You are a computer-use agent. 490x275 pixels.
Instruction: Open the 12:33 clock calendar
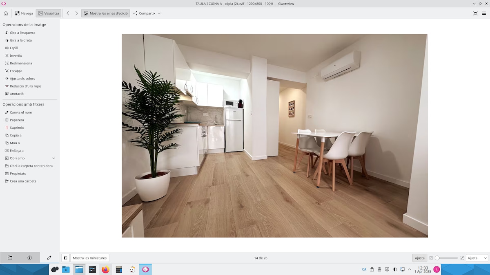point(423,269)
